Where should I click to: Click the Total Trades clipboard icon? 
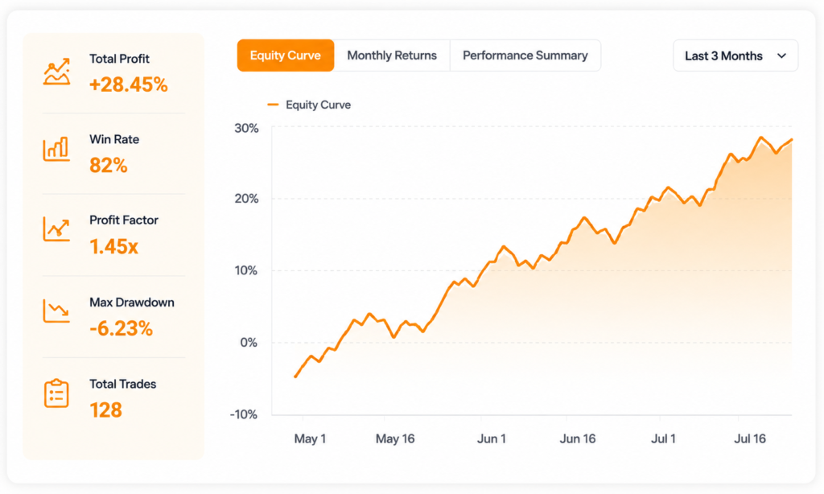point(57,393)
